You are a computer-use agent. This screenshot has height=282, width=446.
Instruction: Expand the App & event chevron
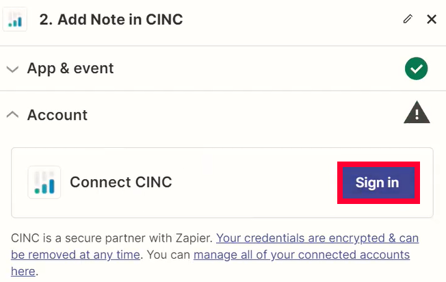point(12,69)
